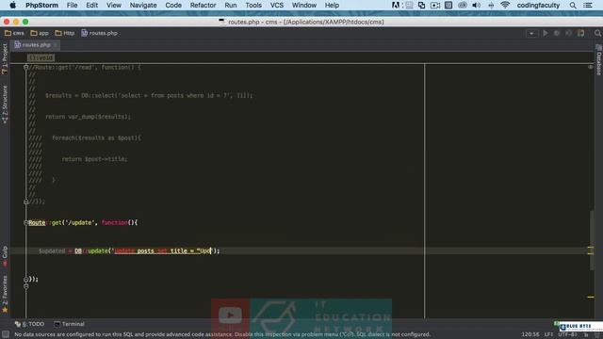Open the Notification Center list icon
The height and width of the screenshot is (339, 603).
(588, 6)
